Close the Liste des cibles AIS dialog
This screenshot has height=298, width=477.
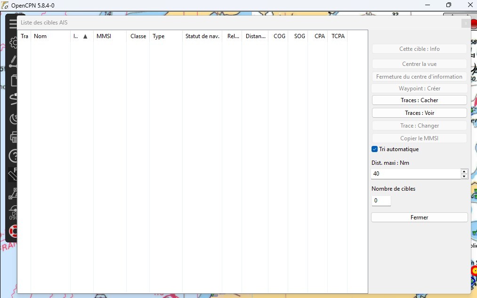(466, 23)
